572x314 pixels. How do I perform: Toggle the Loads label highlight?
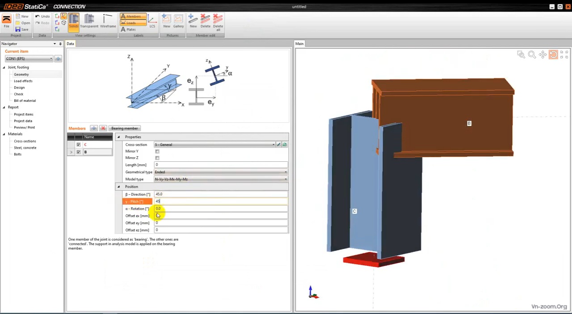130,23
